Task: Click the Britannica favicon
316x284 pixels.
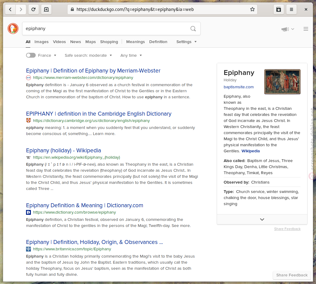Action: click(x=28, y=249)
